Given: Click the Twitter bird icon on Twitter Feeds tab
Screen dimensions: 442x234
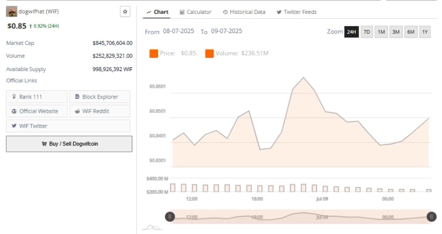Looking at the screenshot, I should click(279, 12).
